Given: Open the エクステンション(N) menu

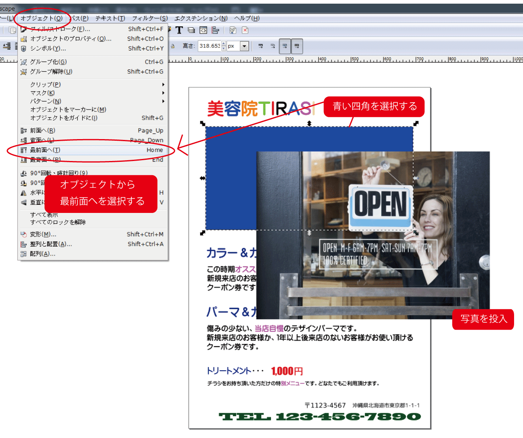Looking at the screenshot, I should click(201, 18).
